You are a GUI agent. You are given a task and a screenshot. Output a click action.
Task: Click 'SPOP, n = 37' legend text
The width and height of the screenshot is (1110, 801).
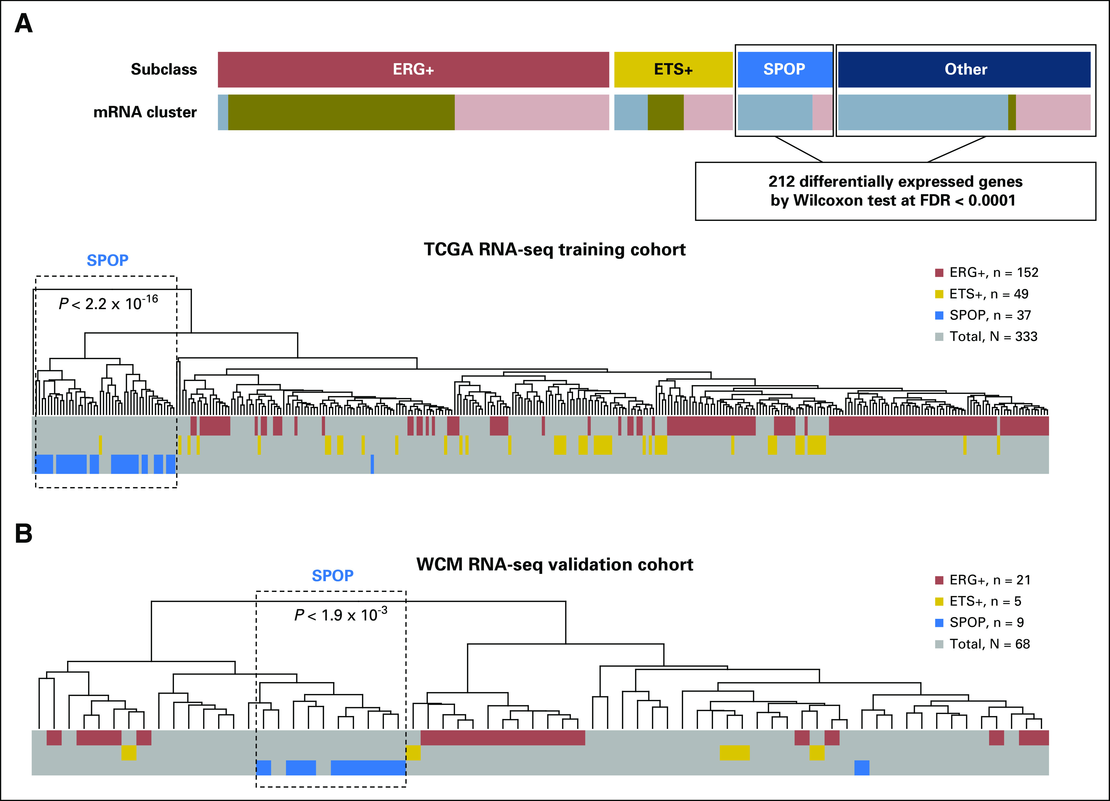(x=990, y=315)
